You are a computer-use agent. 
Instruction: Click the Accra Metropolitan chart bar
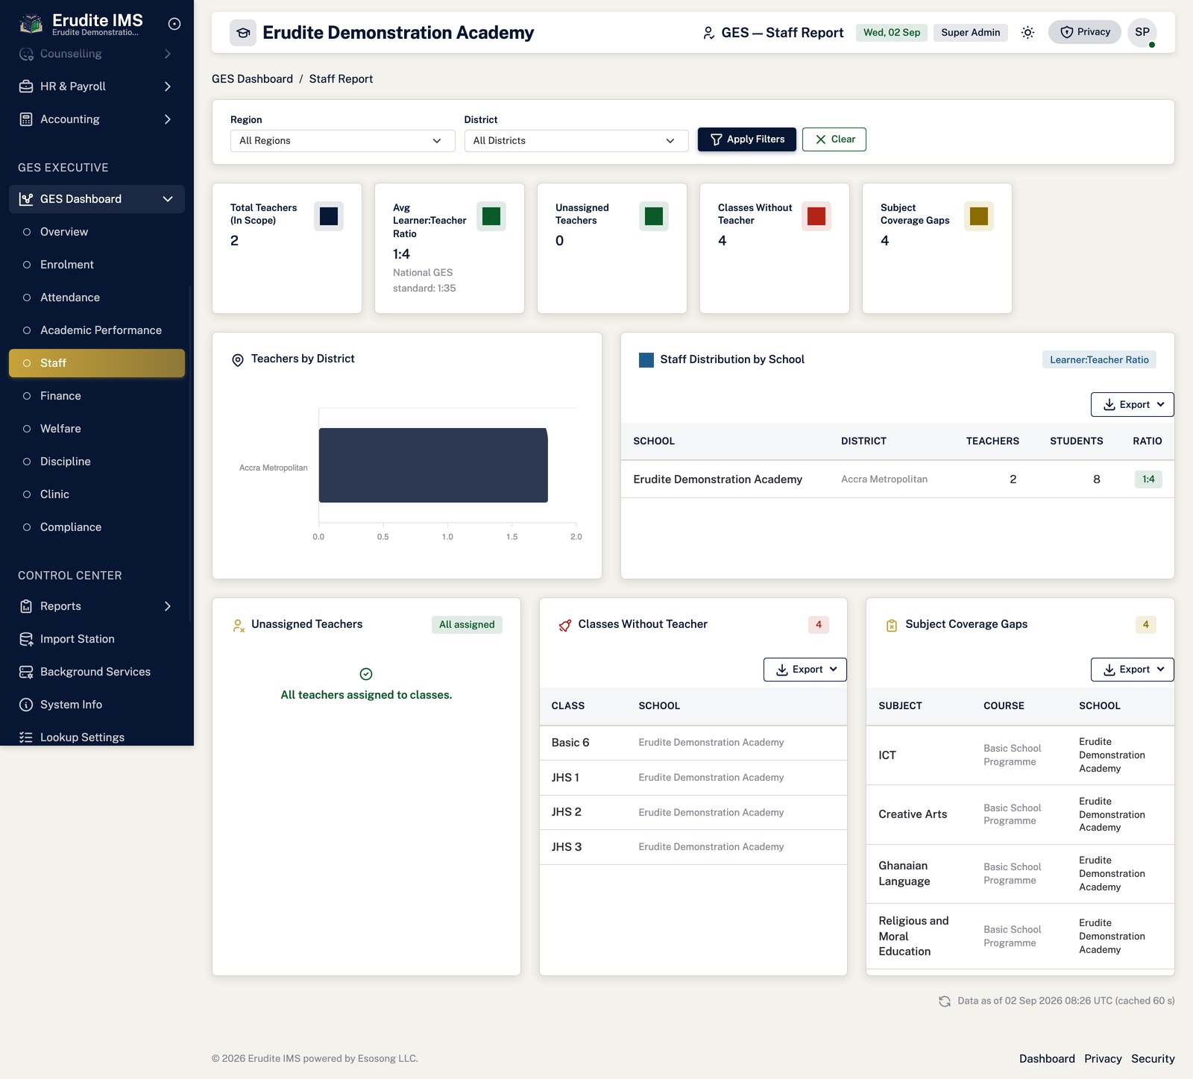tap(433, 465)
